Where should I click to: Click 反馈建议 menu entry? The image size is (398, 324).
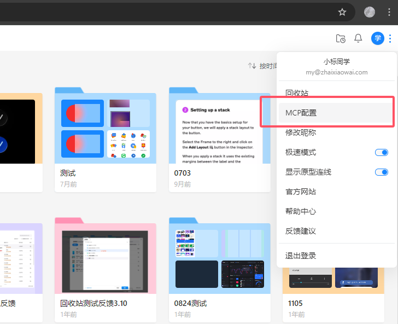click(x=301, y=231)
